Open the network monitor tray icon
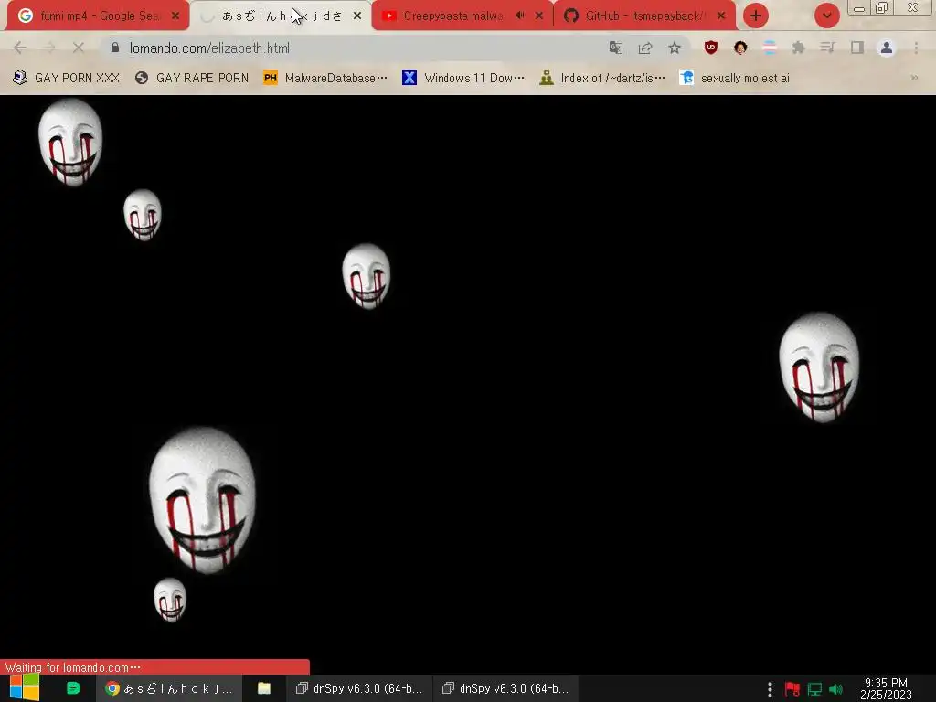The image size is (936, 702). (x=814, y=689)
